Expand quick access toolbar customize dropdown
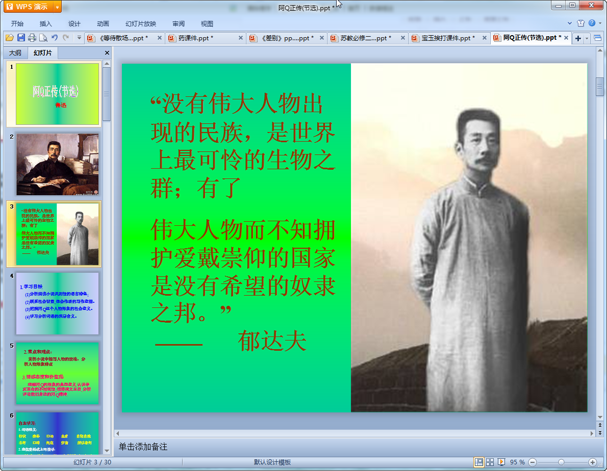Image resolution: width=607 pixels, height=471 pixels. pyautogui.click(x=79, y=38)
